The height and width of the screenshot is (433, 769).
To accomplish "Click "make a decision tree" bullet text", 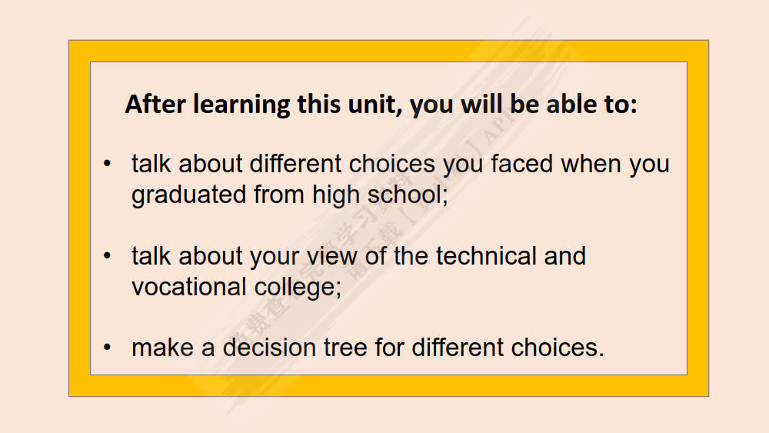I will coord(368,347).
